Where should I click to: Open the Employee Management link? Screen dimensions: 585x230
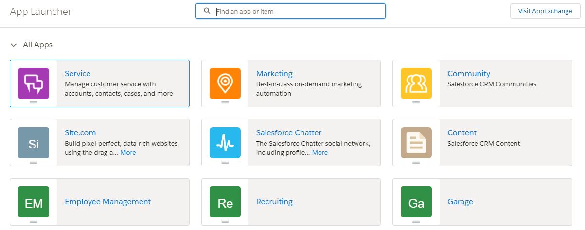(107, 202)
